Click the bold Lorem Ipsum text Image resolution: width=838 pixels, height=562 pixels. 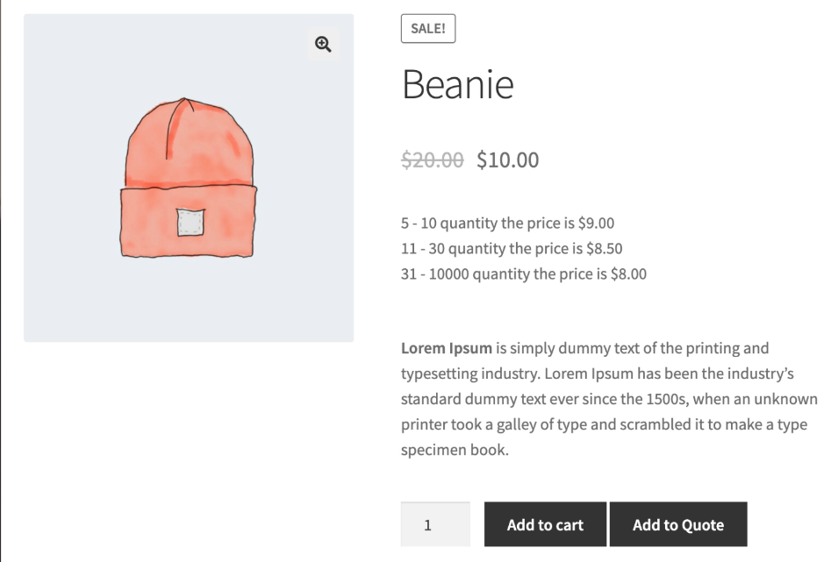[446, 348]
